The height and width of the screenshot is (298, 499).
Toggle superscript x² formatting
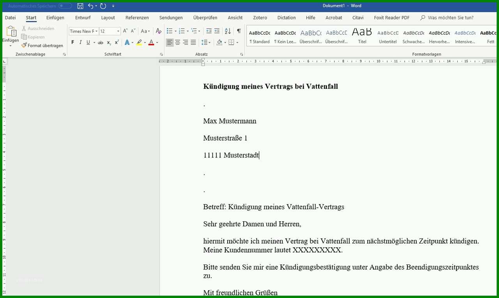pyautogui.click(x=117, y=42)
